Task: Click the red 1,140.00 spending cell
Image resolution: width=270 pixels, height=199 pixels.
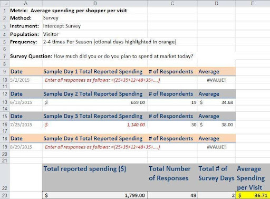Action: tap(95, 125)
